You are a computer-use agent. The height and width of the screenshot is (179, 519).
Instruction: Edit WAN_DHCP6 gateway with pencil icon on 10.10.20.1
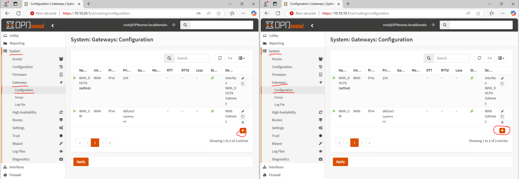pyautogui.click(x=243, y=78)
